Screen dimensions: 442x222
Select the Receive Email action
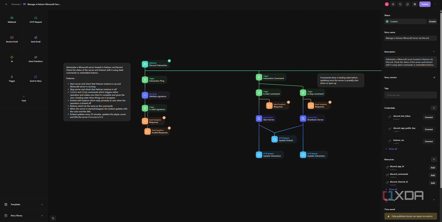coord(12,39)
